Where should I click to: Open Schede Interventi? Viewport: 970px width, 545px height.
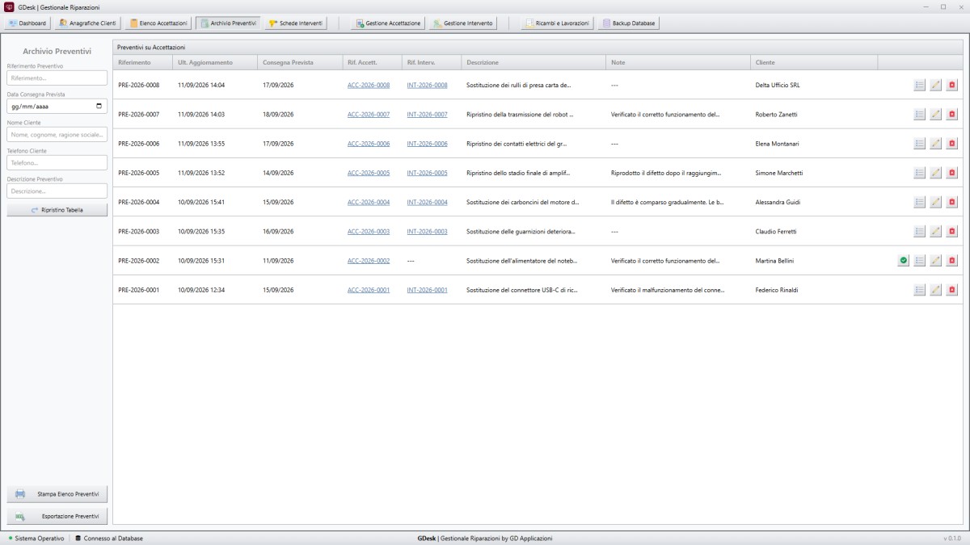coord(296,23)
